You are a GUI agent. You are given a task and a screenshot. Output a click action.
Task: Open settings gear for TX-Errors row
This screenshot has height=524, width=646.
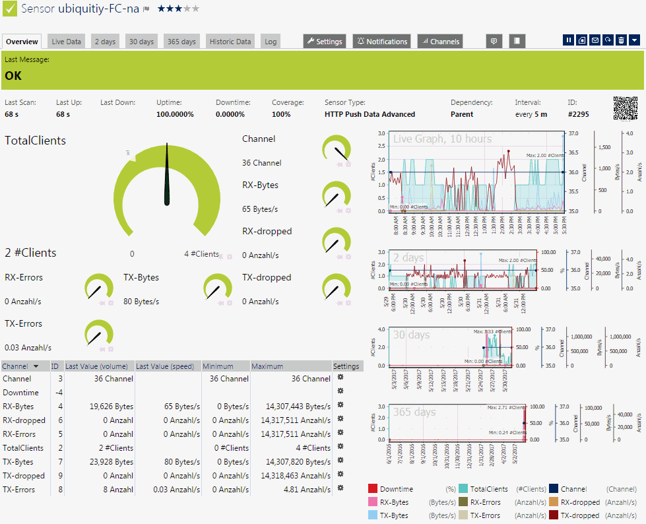340,488
